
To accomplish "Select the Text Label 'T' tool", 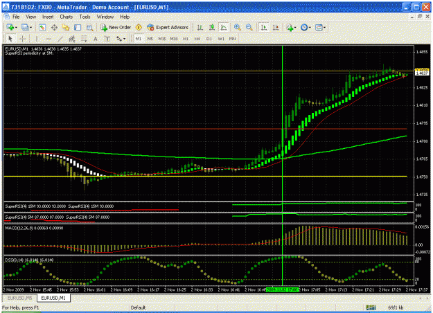I will (x=107, y=39).
